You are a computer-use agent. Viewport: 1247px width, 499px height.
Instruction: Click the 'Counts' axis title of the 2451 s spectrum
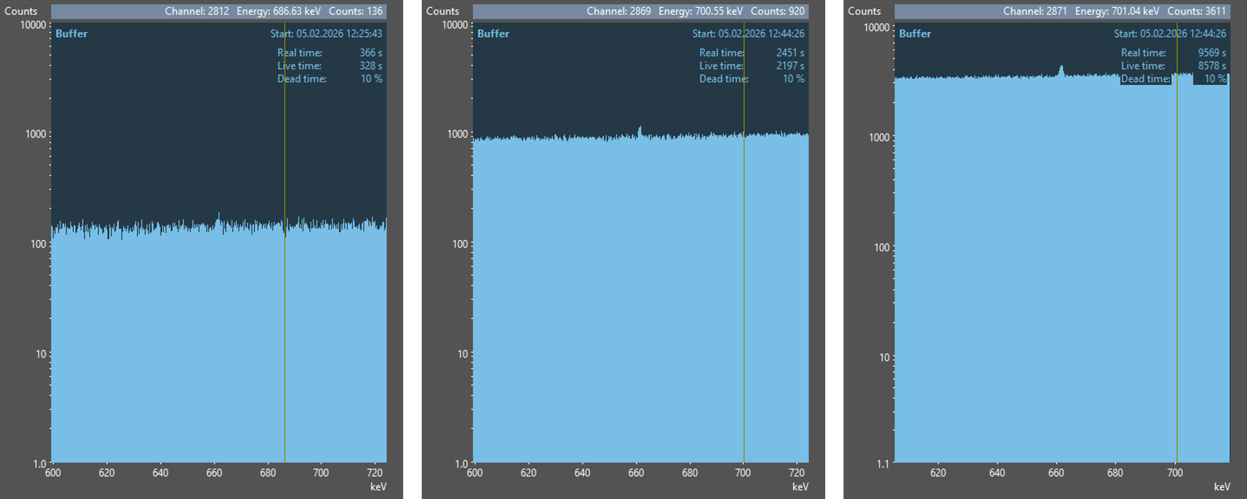click(x=443, y=11)
